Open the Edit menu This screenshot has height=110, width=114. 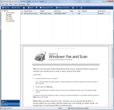click(x=7, y=5)
